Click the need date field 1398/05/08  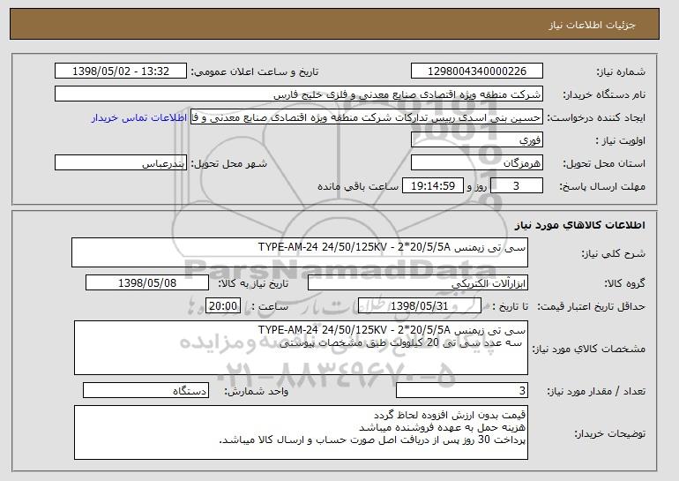point(147,283)
